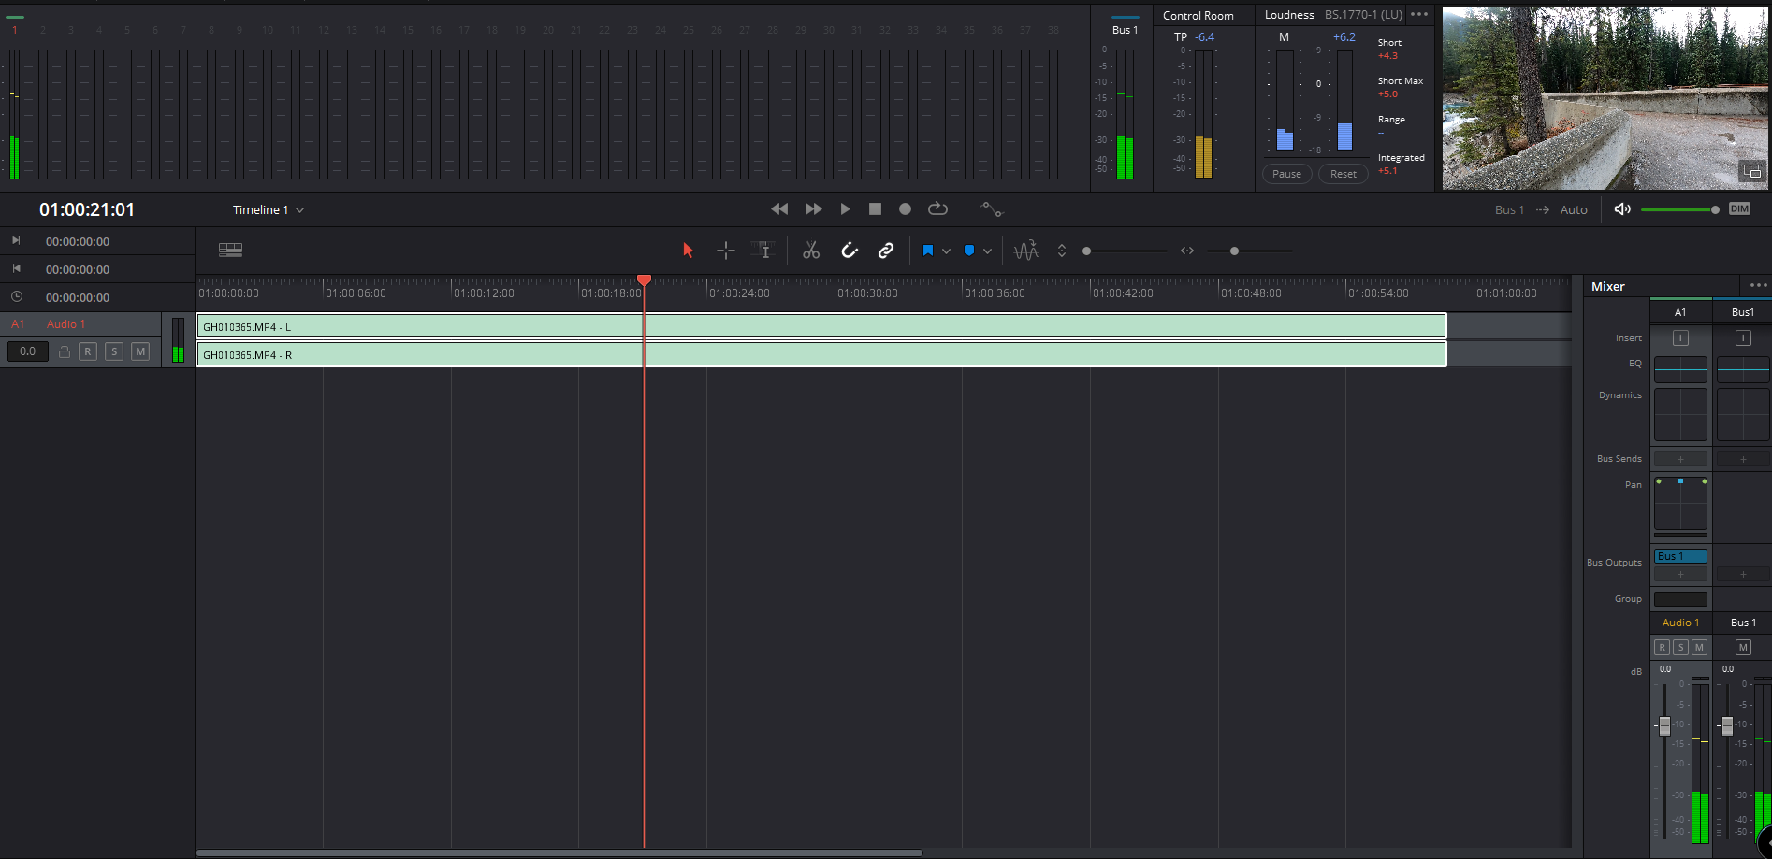
Task: Choose the Range Selection crosshair tool
Action: click(x=726, y=251)
